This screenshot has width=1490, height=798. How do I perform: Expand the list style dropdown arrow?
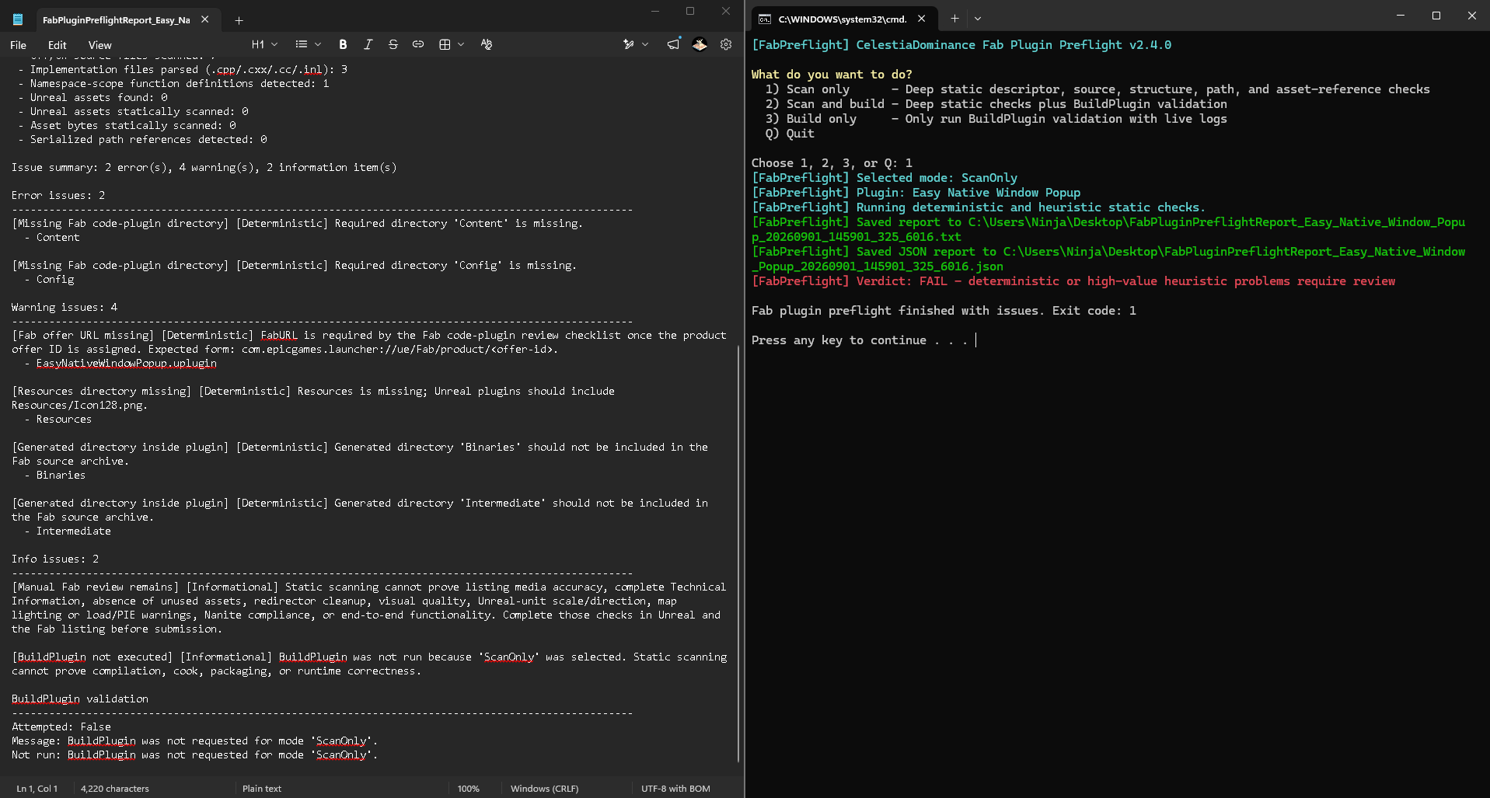coord(317,44)
